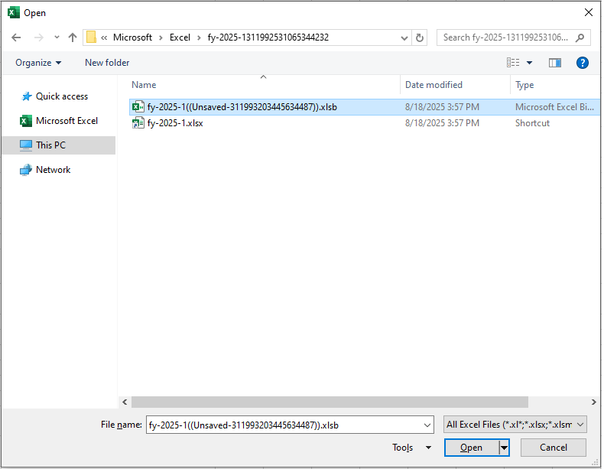This screenshot has width=604, height=469.
Task: Click the This PC monitor icon
Action: [26, 145]
